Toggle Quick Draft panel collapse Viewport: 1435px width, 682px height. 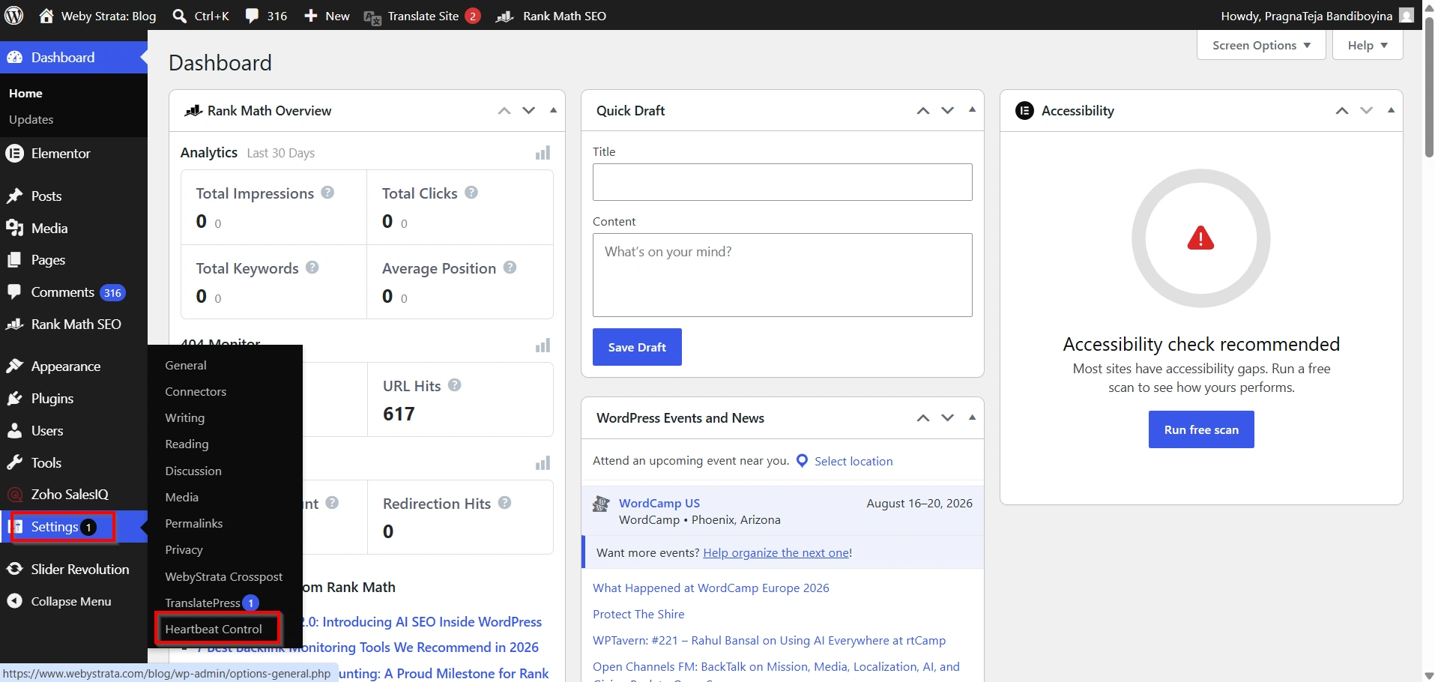[x=973, y=110]
